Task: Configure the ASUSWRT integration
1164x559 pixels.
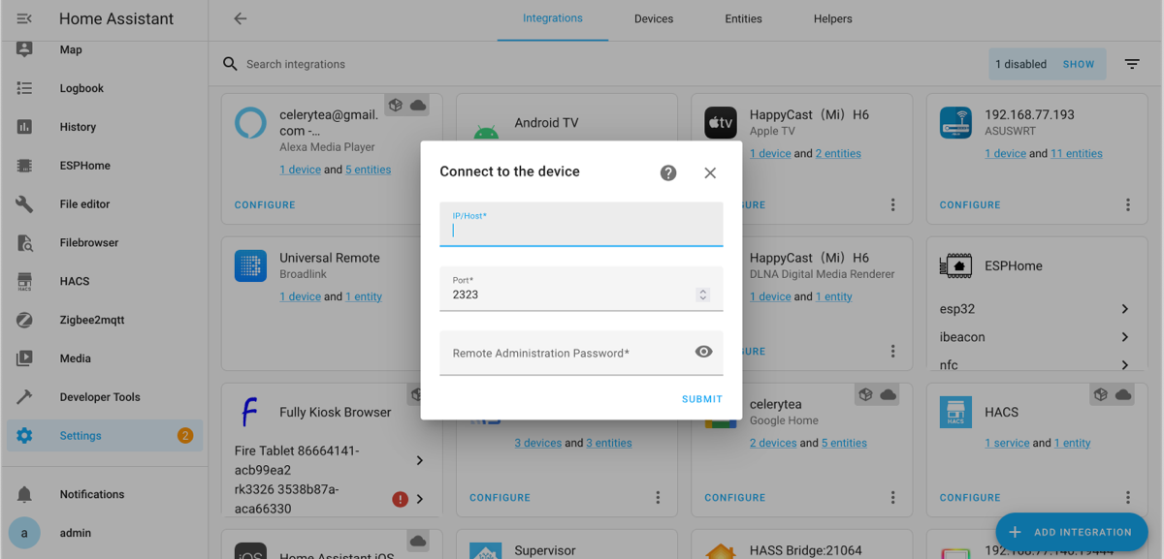Action: point(970,204)
